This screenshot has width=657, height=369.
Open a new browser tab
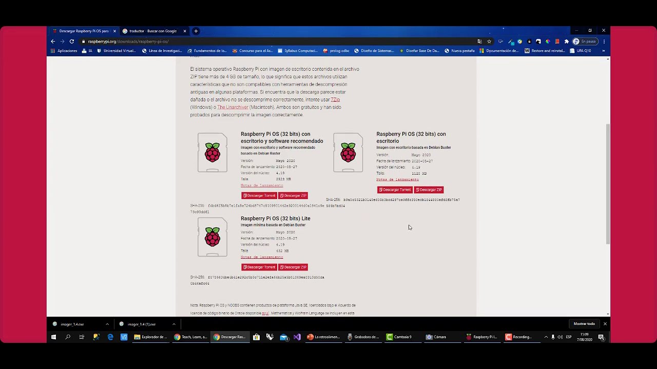pos(196,31)
